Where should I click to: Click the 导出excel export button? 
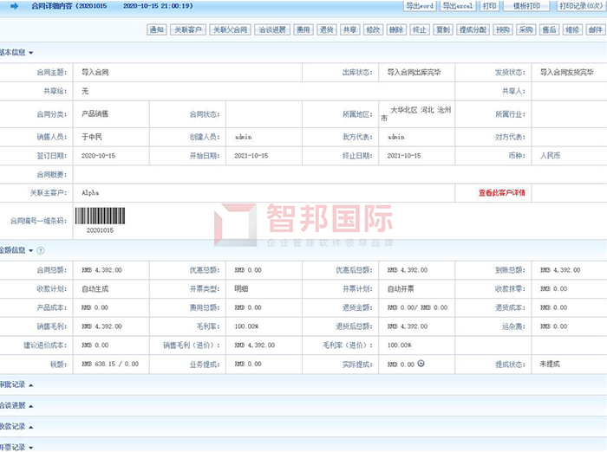[458, 6]
